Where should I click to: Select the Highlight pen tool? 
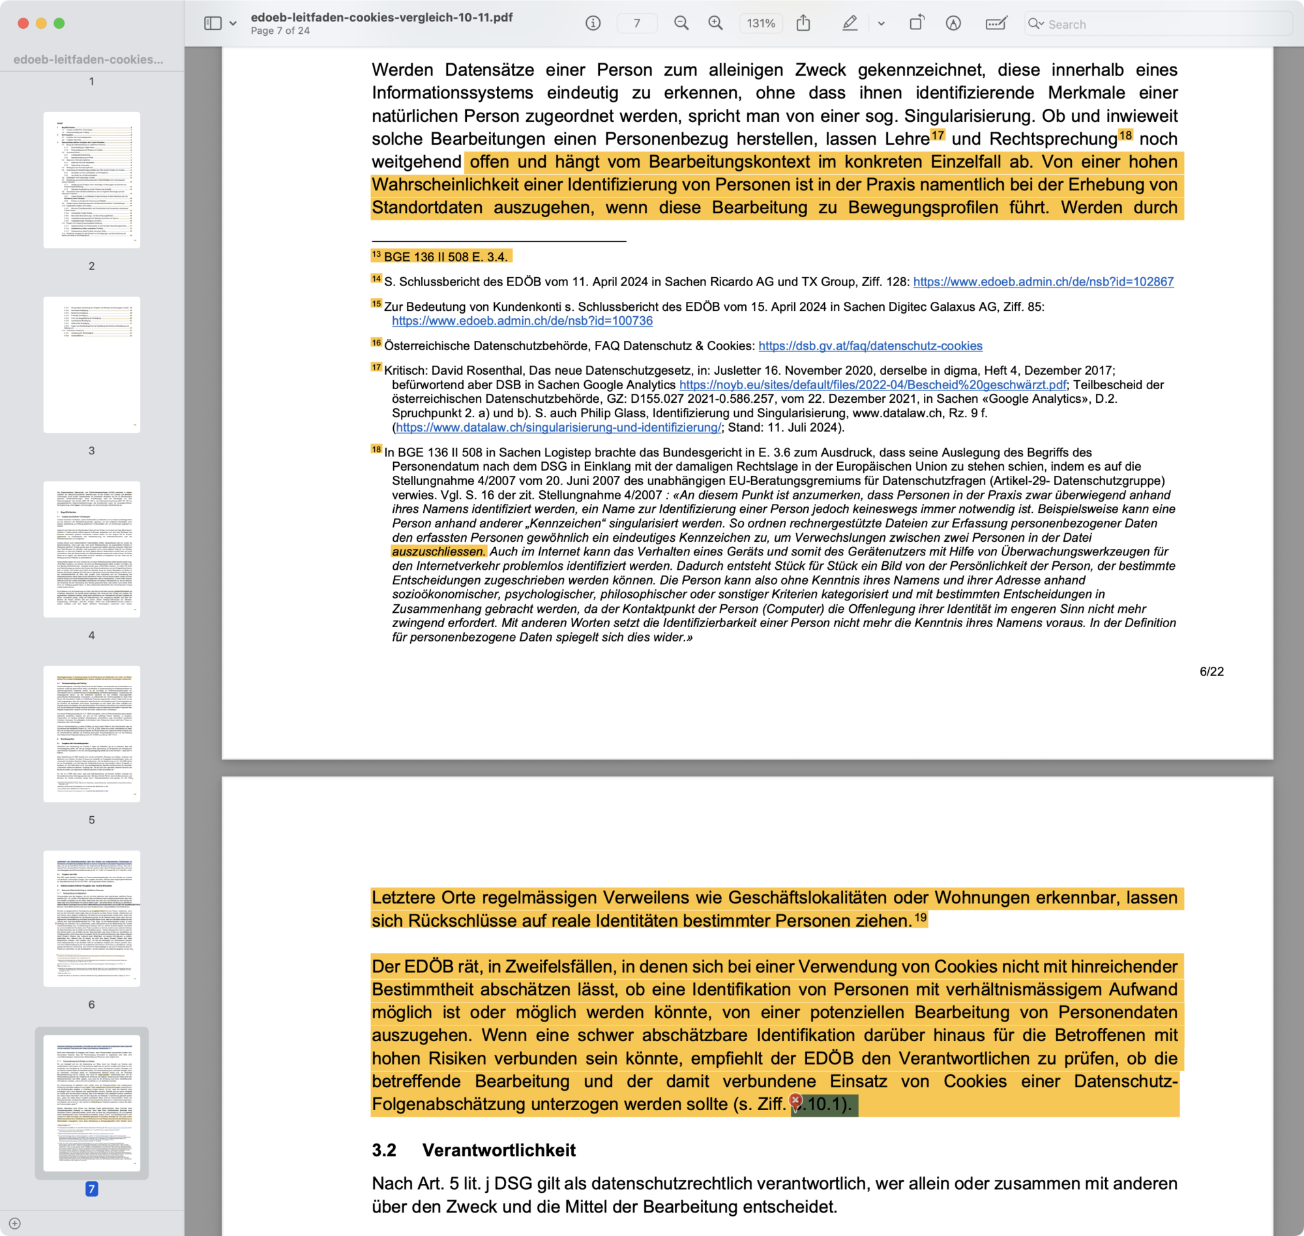[850, 23]
